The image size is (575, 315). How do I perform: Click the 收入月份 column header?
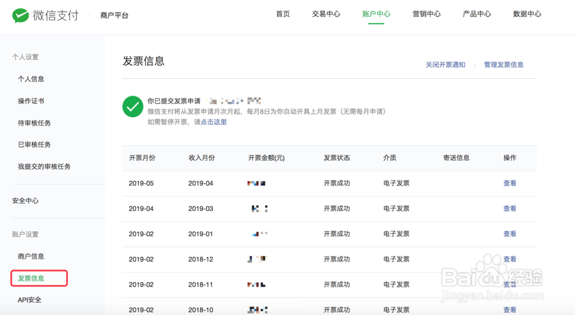[x=202, y=157]
